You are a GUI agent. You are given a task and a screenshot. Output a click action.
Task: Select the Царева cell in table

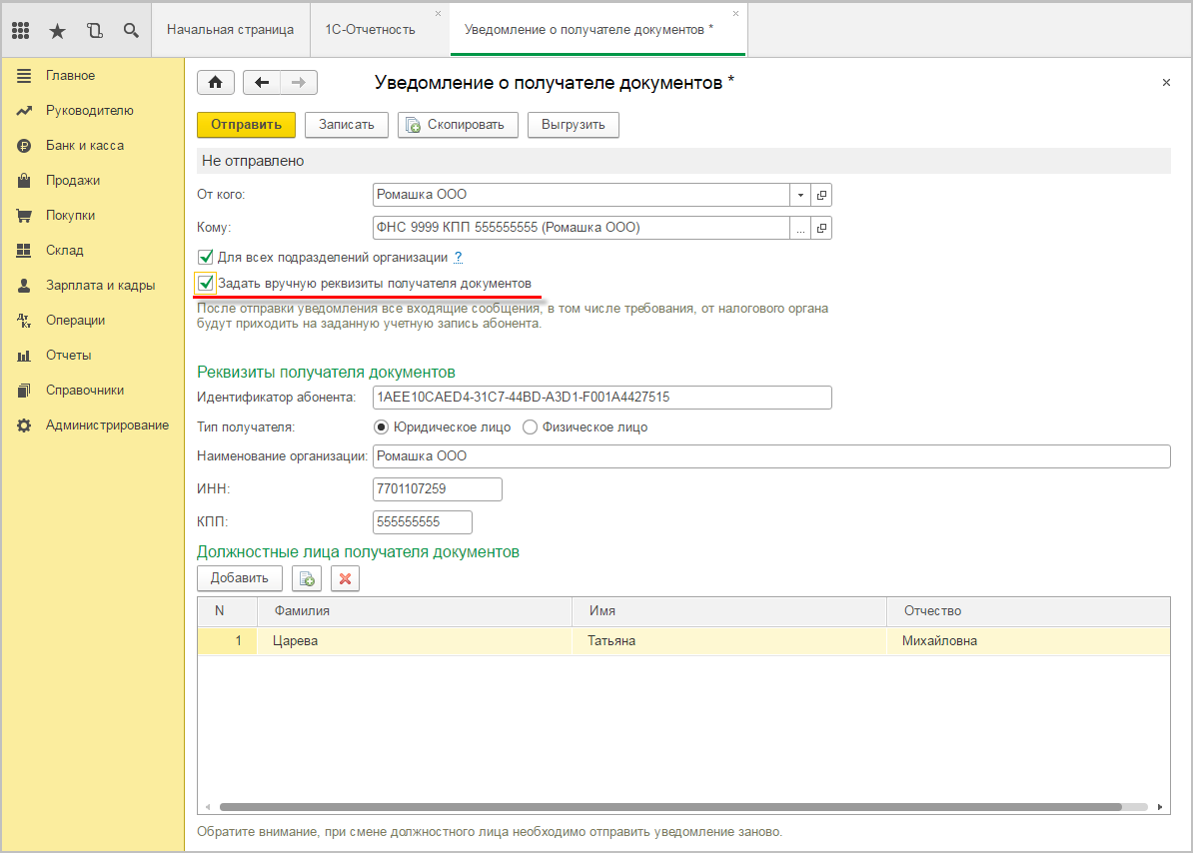pyautogui.click(x=414, y=641)
